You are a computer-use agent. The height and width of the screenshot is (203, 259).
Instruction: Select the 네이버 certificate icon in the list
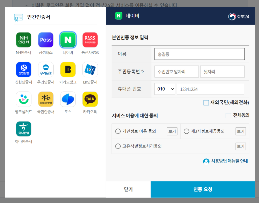coord(68,40)
